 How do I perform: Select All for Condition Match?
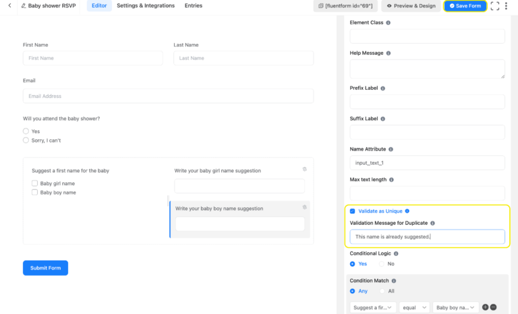(382, 291)
